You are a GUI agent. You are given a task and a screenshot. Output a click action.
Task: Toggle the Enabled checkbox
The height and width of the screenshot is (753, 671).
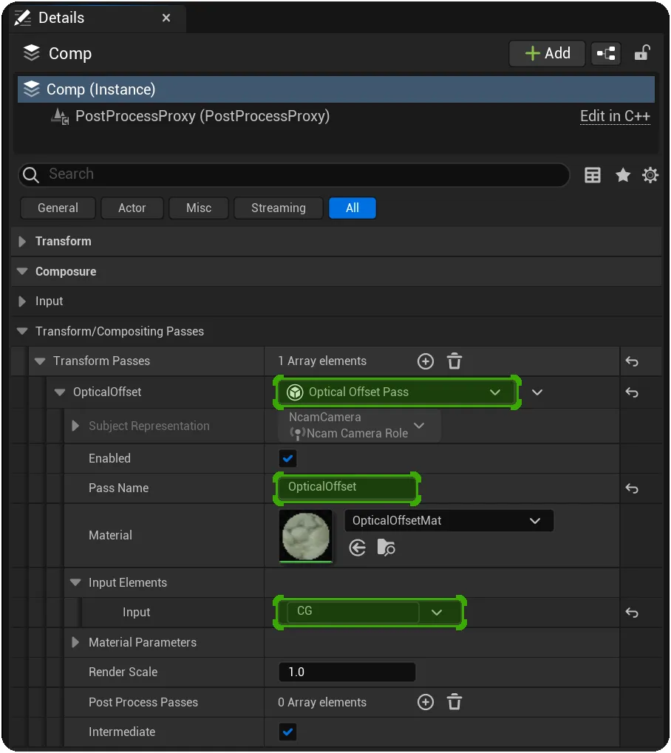[x=287, y=459]
